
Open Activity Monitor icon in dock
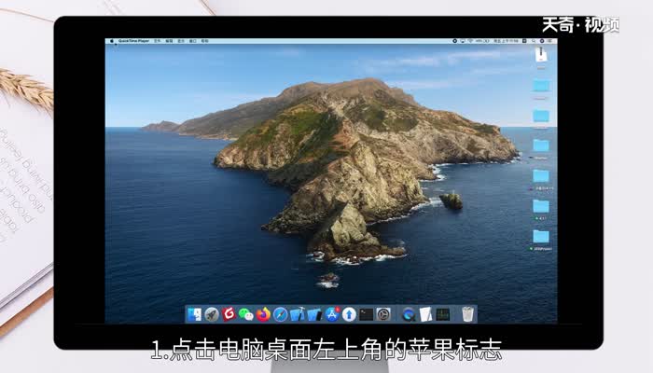443,314
